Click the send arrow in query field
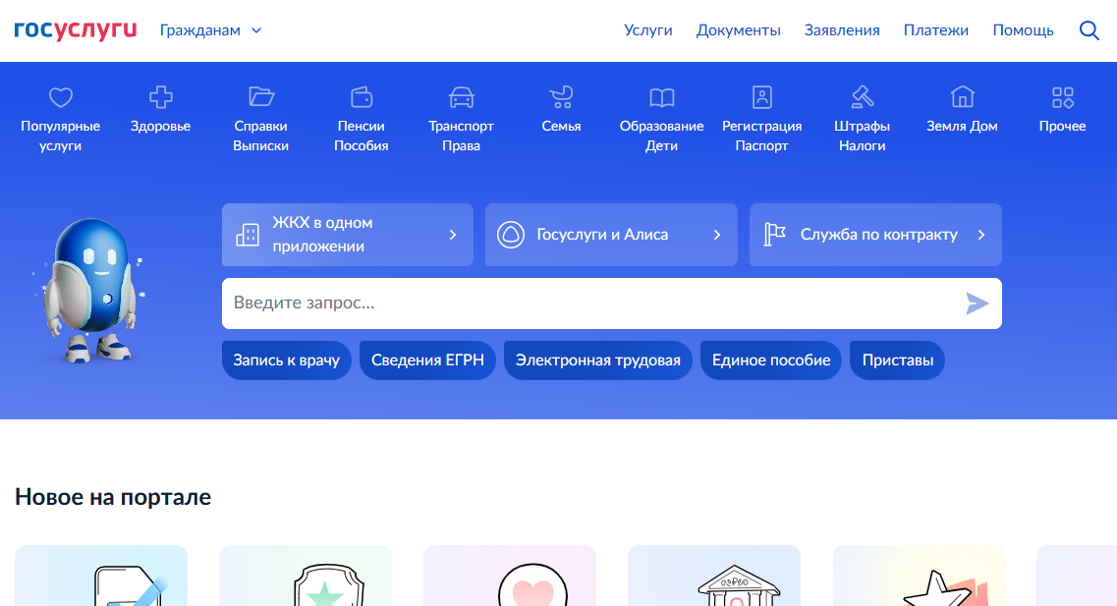 [977, 303]
